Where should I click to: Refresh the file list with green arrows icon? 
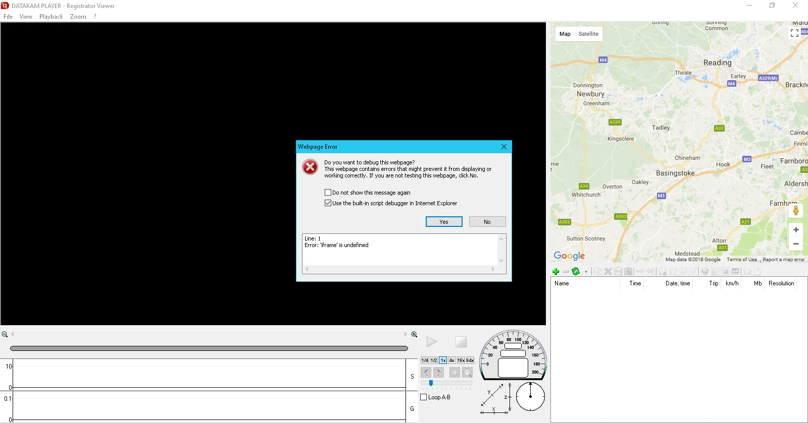576,271
